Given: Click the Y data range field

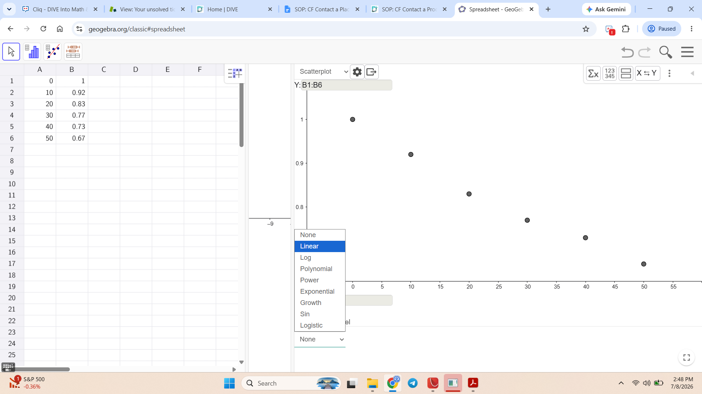Looking at the screenshot, I should tap(346, 85).
